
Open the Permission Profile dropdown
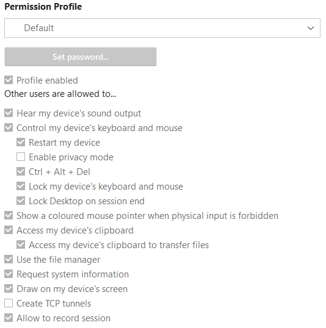point(162,28)
